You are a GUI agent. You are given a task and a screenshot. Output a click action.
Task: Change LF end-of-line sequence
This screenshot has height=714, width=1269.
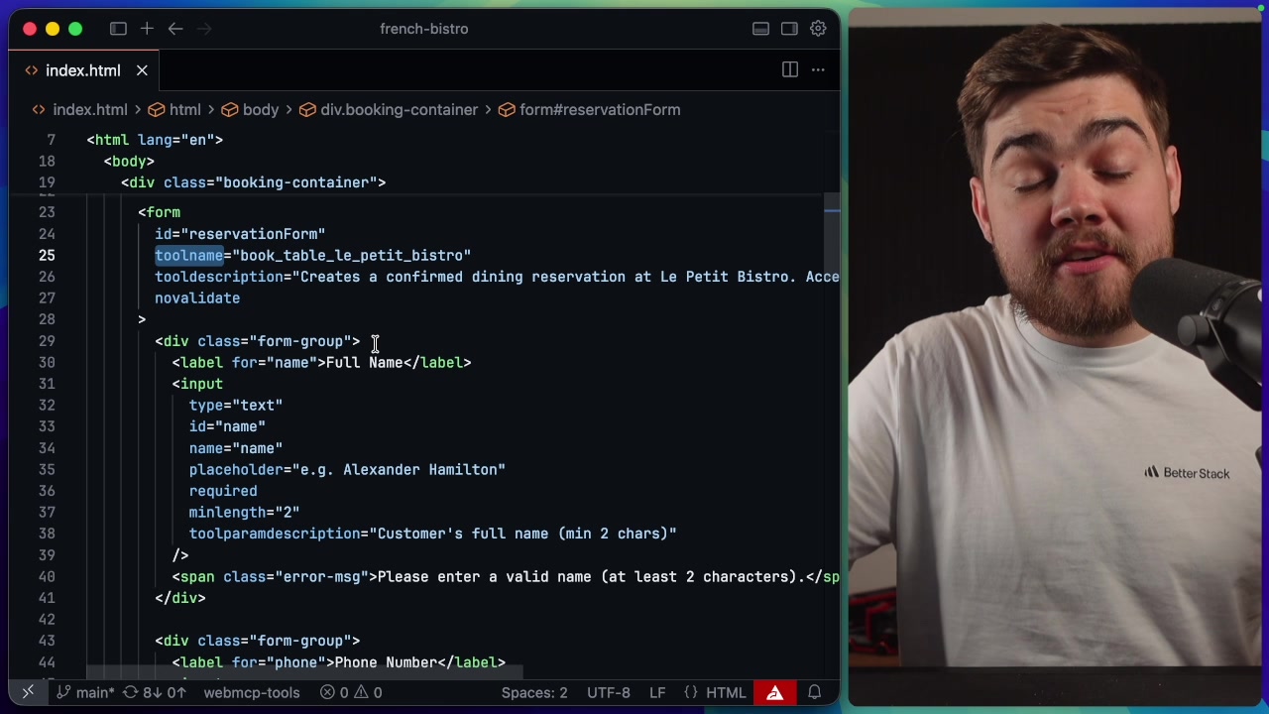click(657, 693)
